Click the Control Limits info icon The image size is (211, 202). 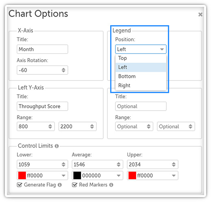point(57,146)
